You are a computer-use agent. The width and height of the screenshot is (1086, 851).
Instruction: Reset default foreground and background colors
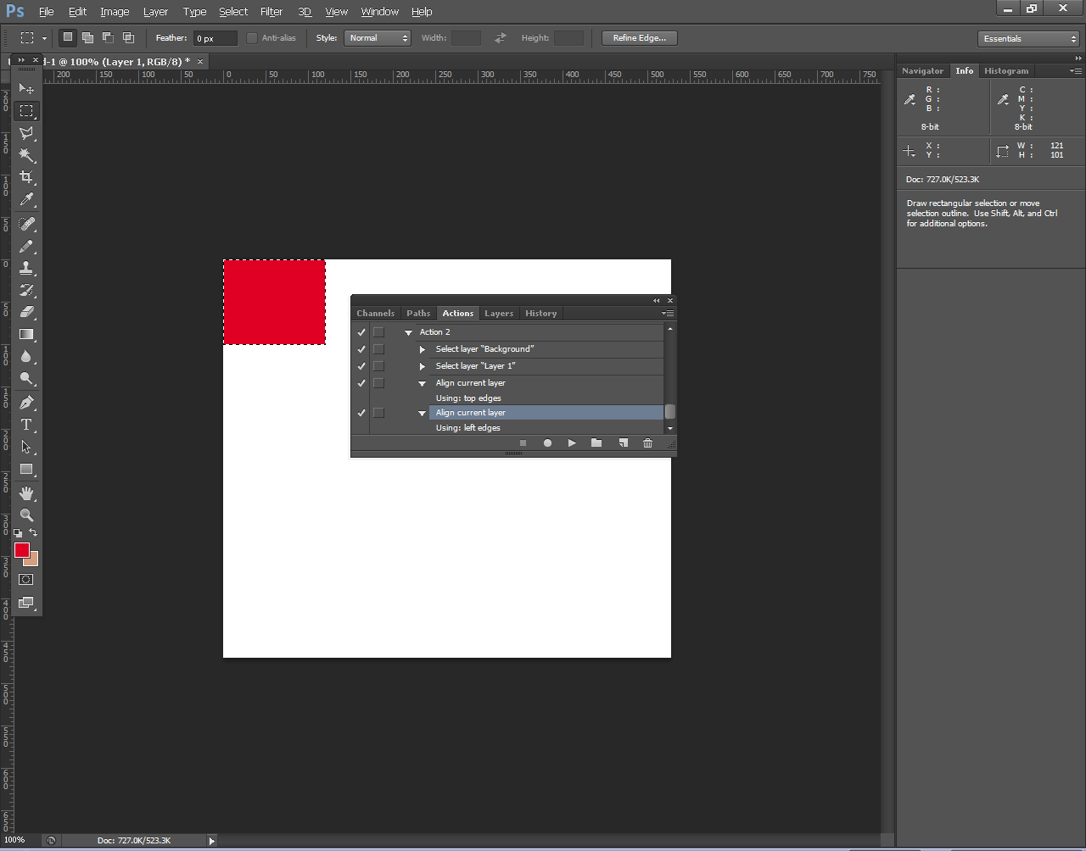point(18,533)
